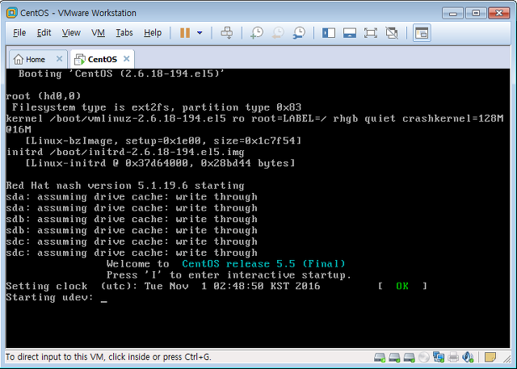
Task: Open the Edit menu
Action: click(x=44, y=32)
